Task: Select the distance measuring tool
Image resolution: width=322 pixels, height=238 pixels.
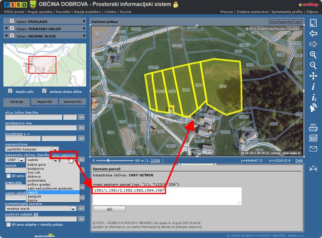Action: [x=313, y=168]
